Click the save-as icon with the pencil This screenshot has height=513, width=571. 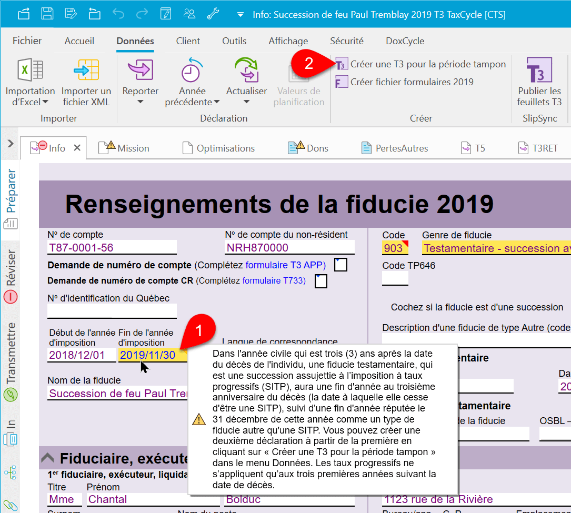pyautogui.click(x=71, y=14)
